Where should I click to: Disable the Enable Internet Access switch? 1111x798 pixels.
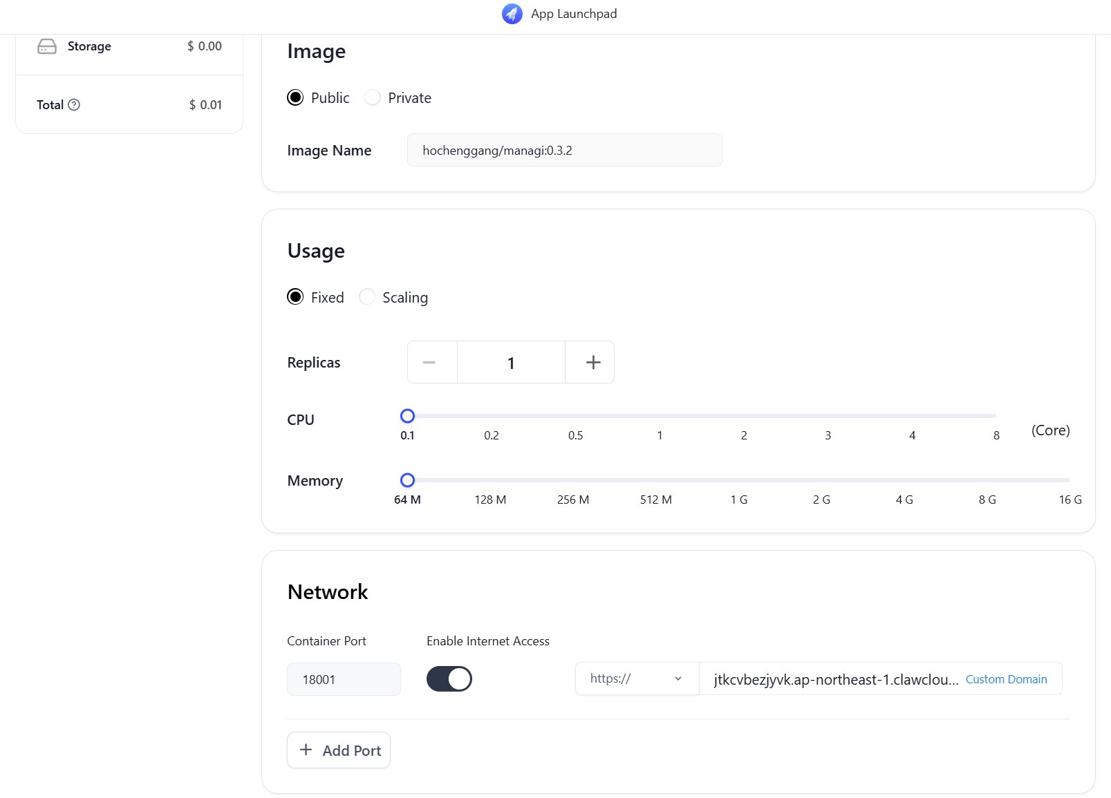449,678
